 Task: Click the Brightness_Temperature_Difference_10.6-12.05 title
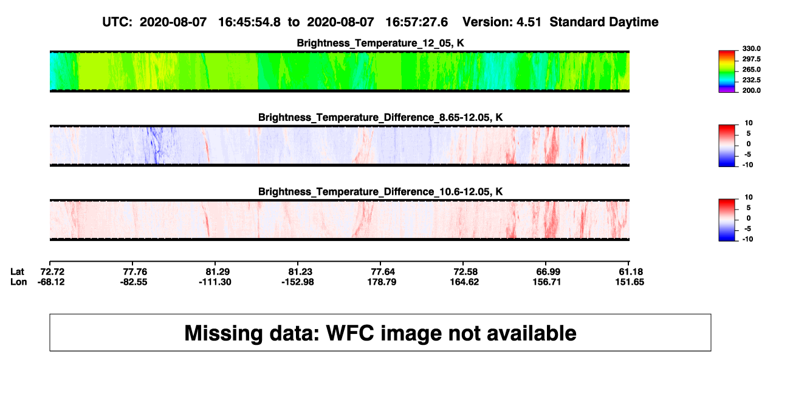click(380, 192)
